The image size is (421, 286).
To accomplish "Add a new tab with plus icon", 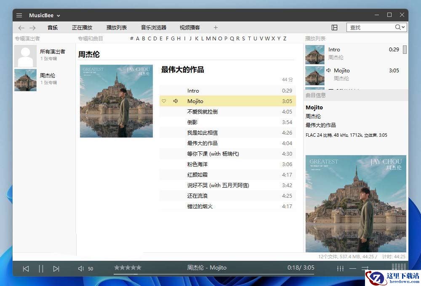I will point(216,28).
